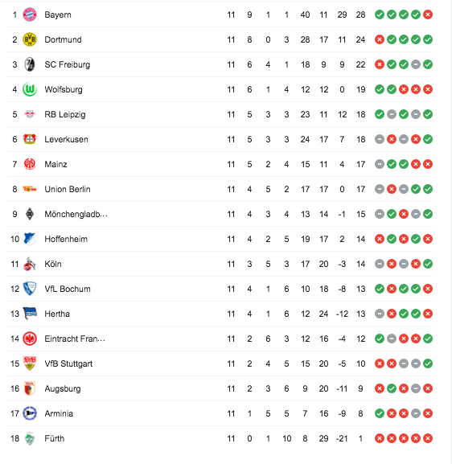Open the RB Leipzig team page
This screenshot has height=464, width=452.
[x=65, y=114]
